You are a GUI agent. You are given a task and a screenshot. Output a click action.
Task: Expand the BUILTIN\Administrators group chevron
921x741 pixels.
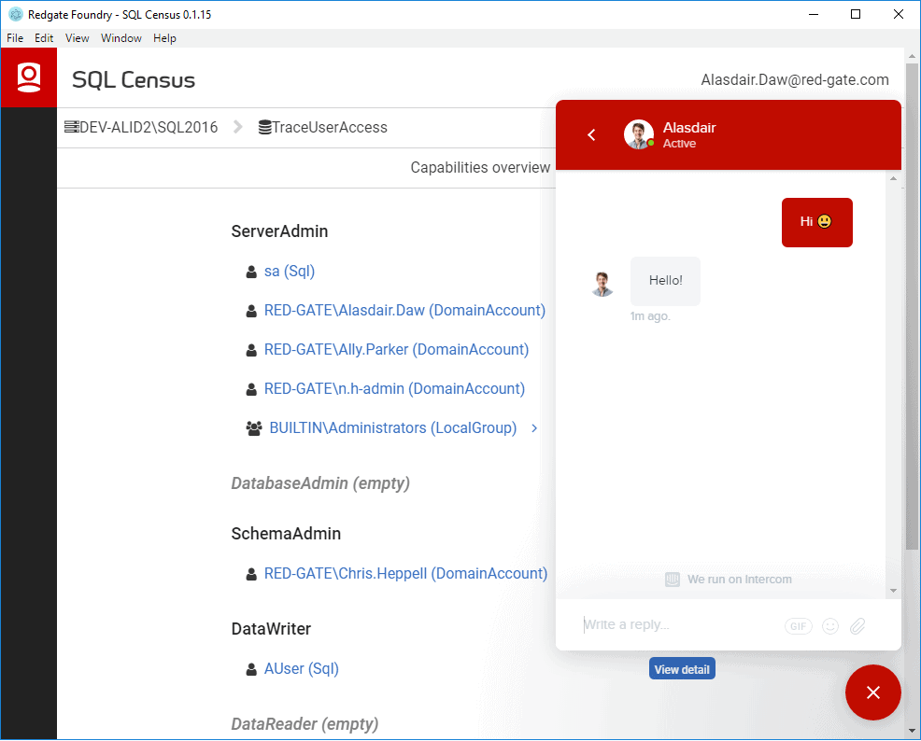click(x=534, y=428)
